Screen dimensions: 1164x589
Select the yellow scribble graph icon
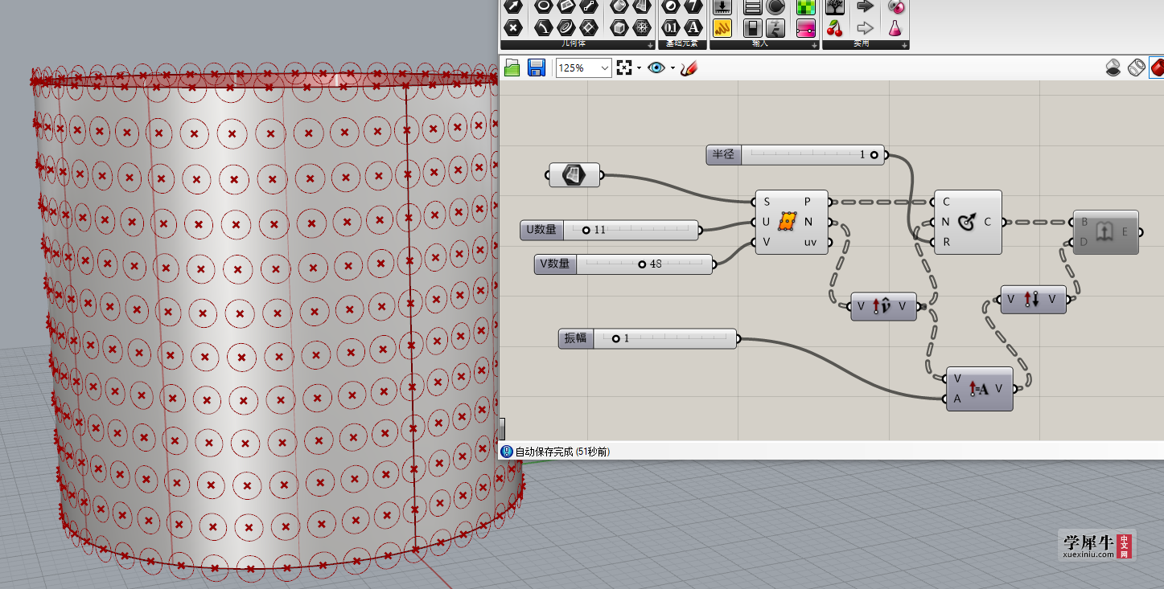[722, 28]
